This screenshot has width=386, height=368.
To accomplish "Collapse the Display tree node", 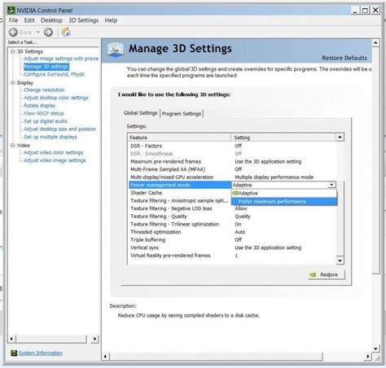I will tap(13, 82).
